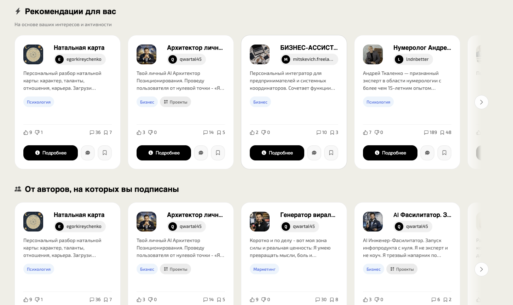Like the Натальная карта card in recommendations
This screenshot has width=513, height=305.
tap(26, 133)
